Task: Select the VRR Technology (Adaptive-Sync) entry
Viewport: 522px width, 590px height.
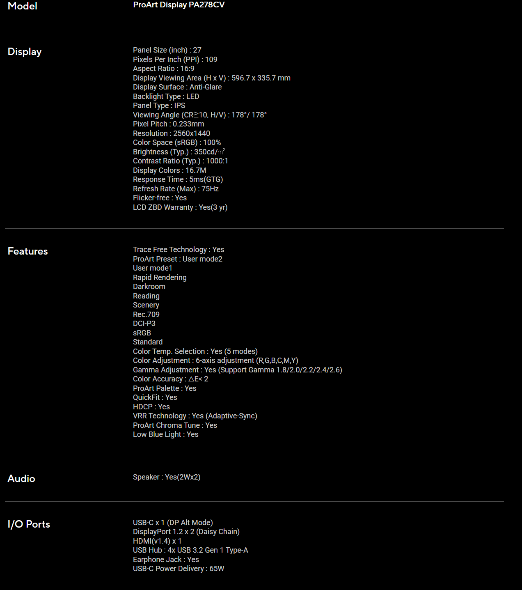Action: 195,416
